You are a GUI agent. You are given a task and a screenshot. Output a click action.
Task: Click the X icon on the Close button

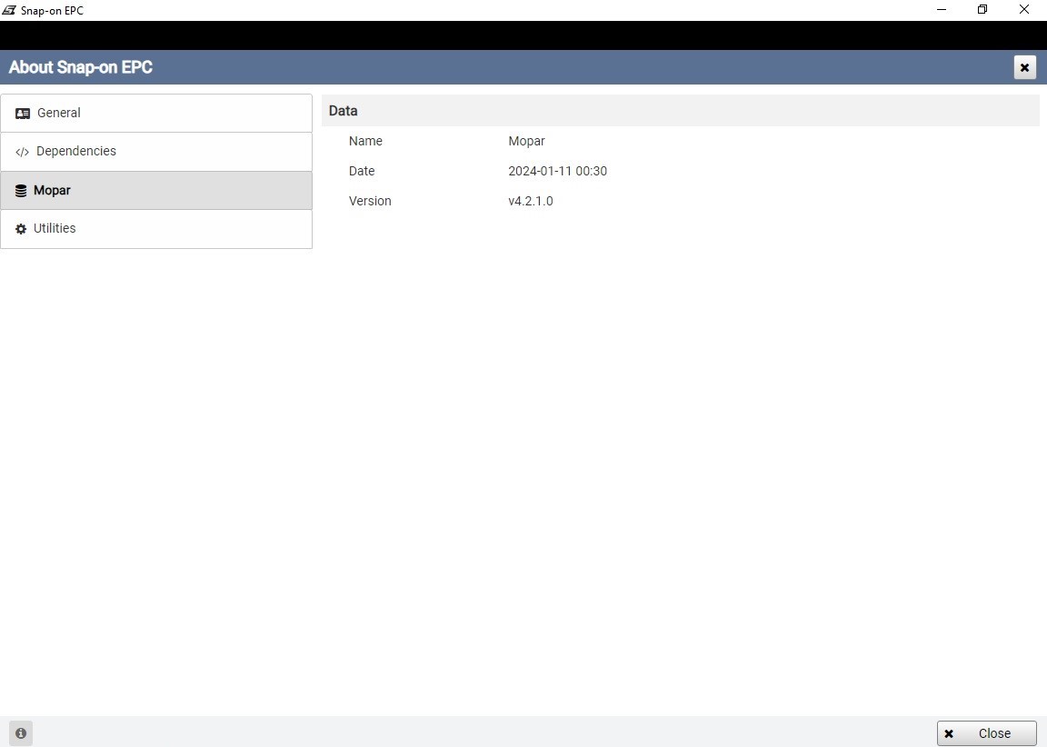point(949,733)
